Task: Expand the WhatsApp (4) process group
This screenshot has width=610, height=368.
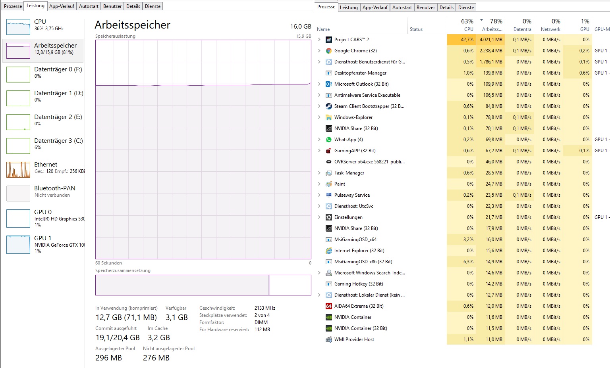Action: [x=319, y=140]
